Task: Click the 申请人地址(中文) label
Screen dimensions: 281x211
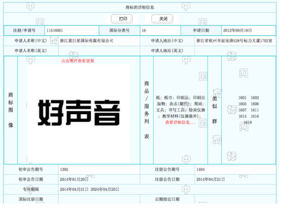Action: click(167, 41)
